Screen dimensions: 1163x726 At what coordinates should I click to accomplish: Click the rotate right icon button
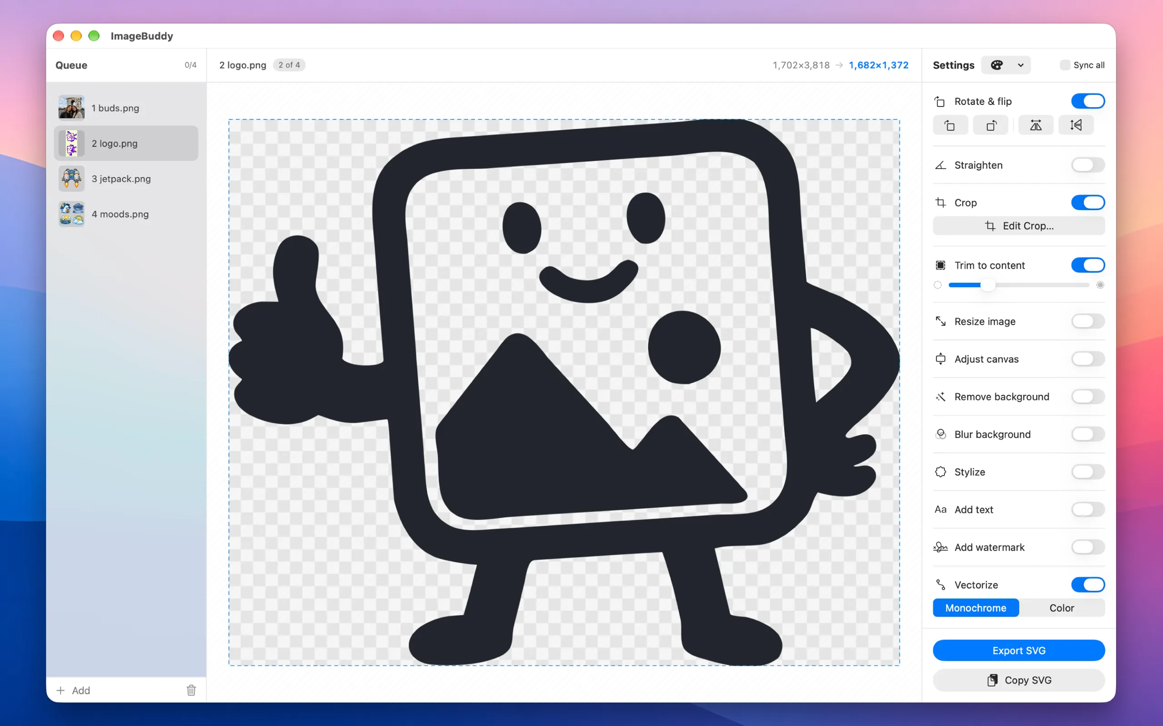pyautogui.click(x=990, y=126)
